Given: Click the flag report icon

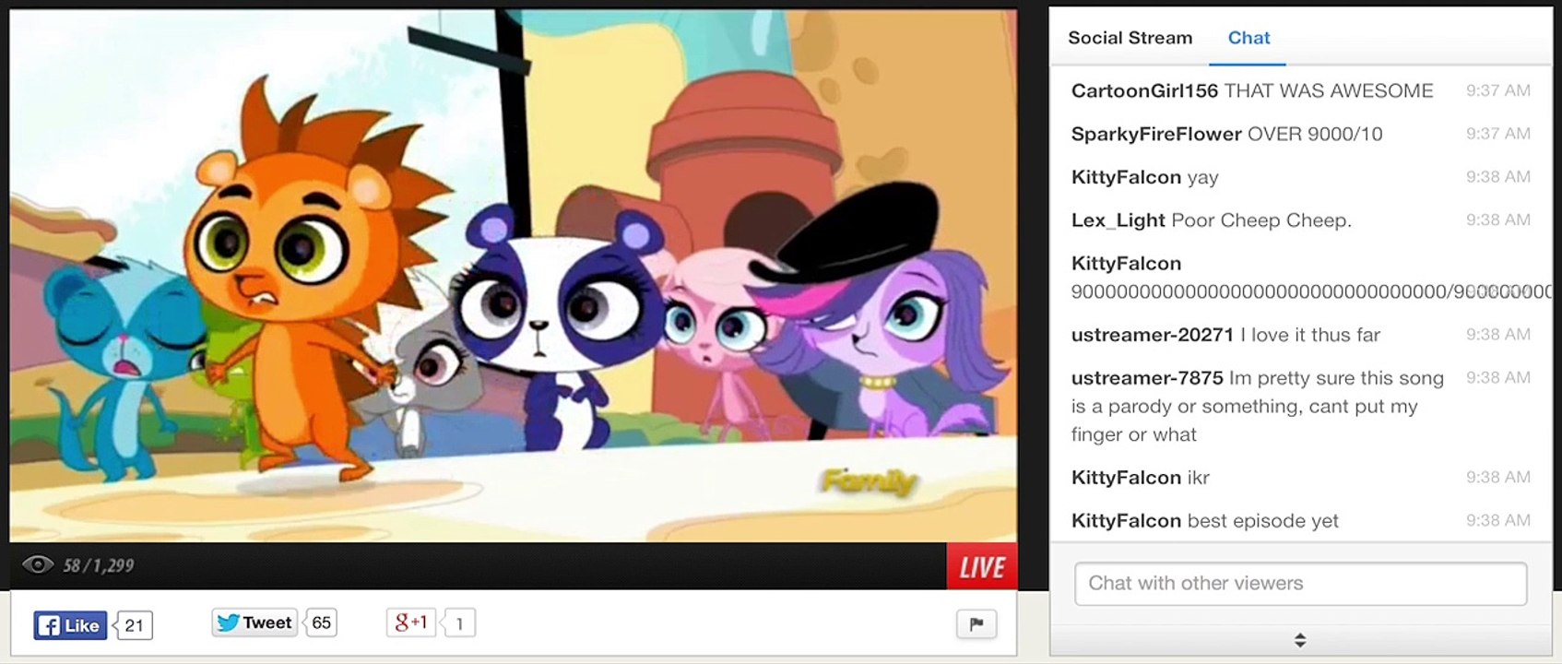Looking at the screenshot, I should click(976, 624).
